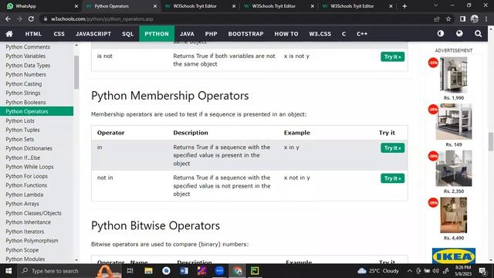This screenshot has height=278, width=494.
Task: Expand the tab search chevron
Action: 435,5
